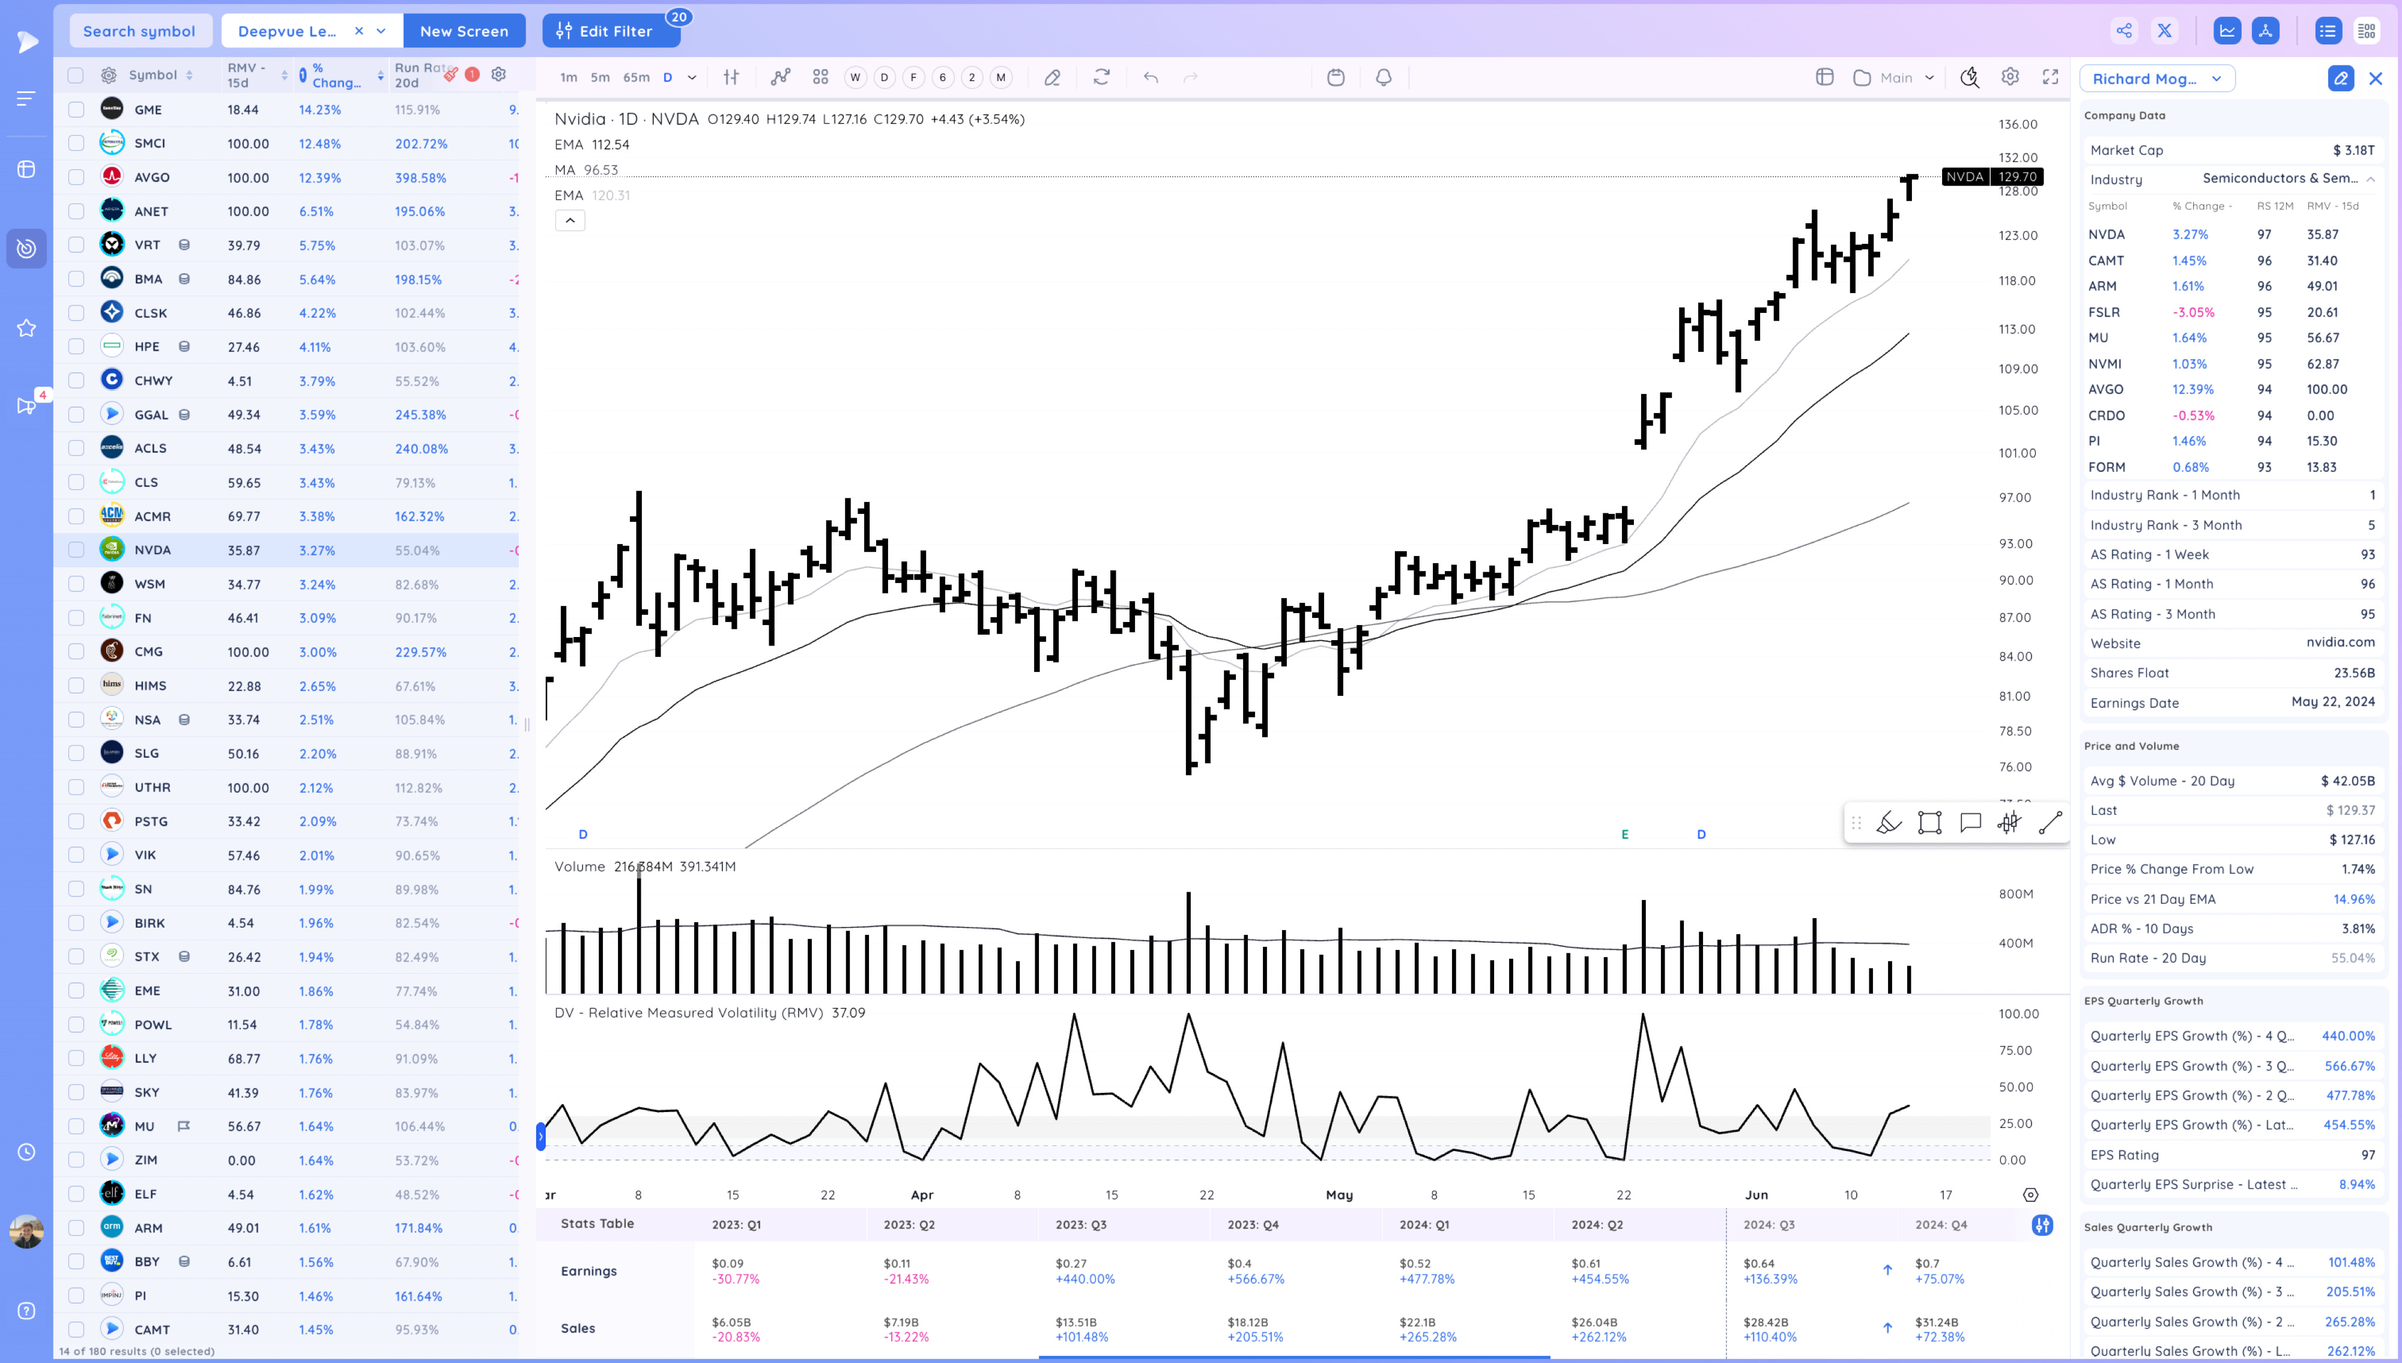
Task: Switch to 65m timeframe
Action: pyautogui.click(x=637, y=77)
